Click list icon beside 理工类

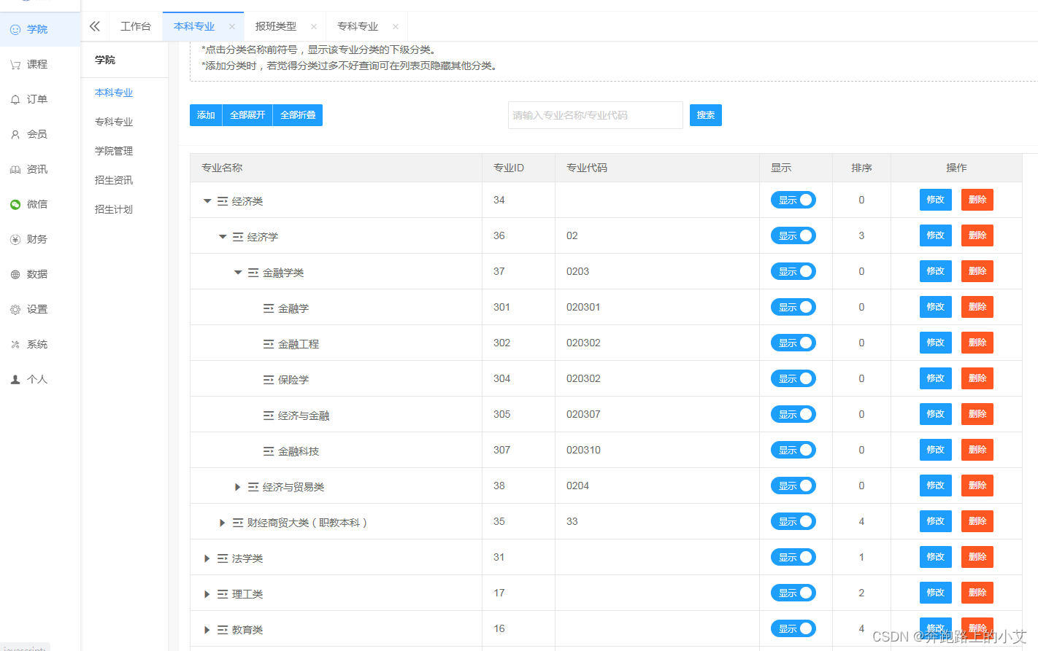(223, 594)
